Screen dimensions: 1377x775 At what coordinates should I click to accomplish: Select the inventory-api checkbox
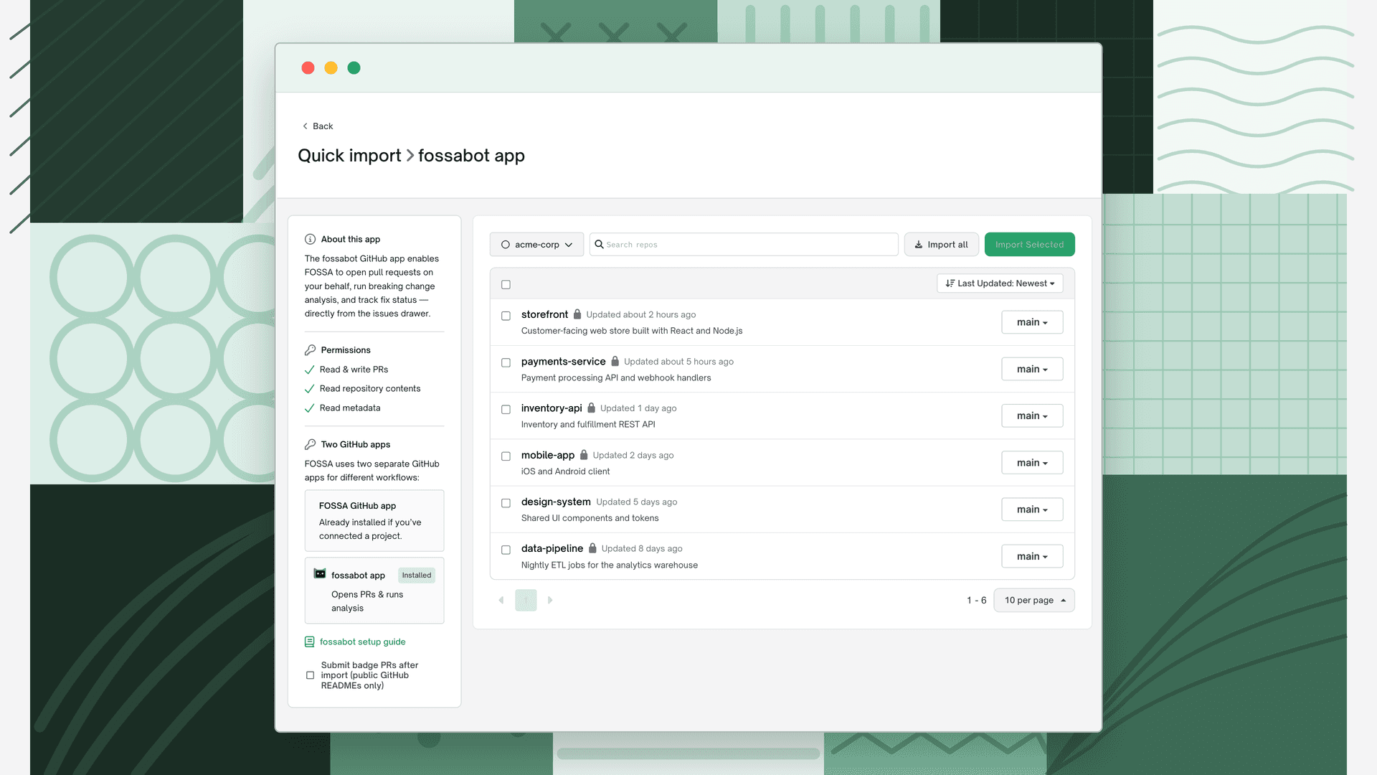click(x=506, y=409)
